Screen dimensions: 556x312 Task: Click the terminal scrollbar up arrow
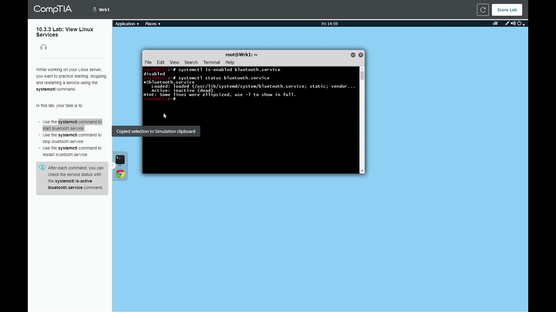pyautogui.click(x=362, y=68)
